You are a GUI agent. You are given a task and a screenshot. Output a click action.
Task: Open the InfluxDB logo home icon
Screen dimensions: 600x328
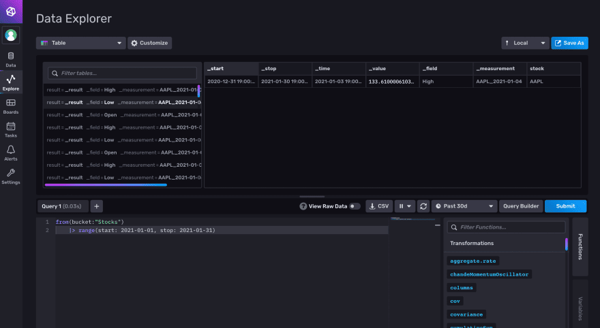(11, 12)
